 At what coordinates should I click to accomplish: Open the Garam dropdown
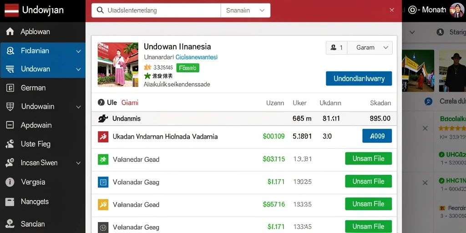pos(370,47)
